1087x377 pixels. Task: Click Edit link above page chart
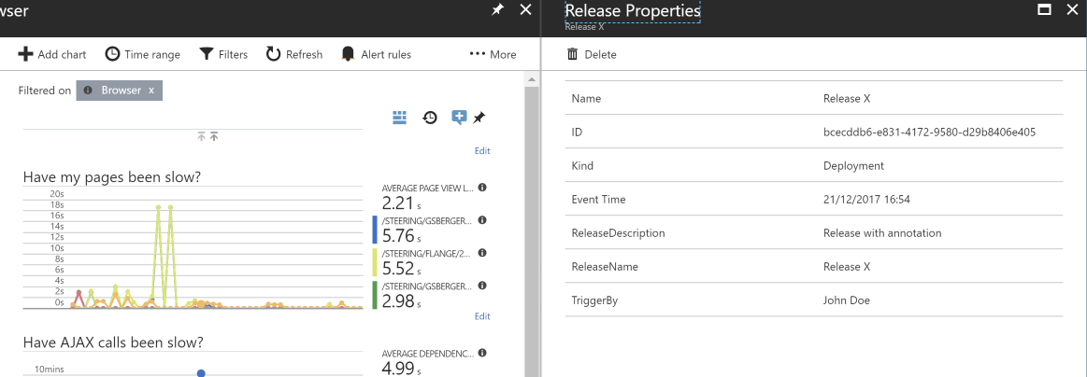[x=482, y=151]
